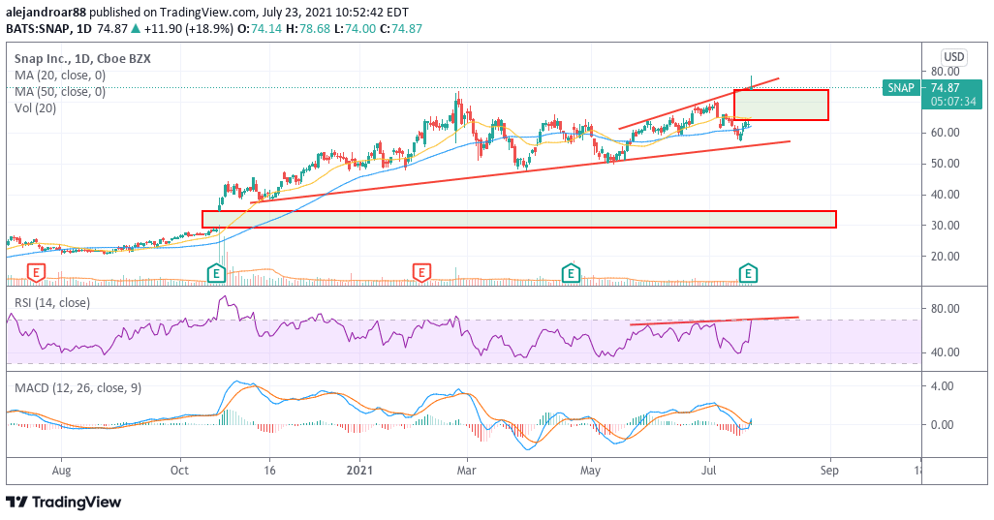
Task: Click the Jul label on time axis
Action: [709, 471]
